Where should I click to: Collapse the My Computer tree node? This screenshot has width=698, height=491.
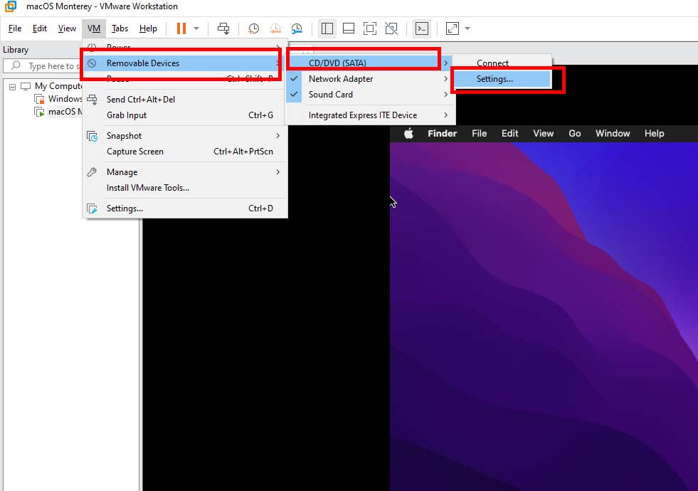tap(13, 86)
